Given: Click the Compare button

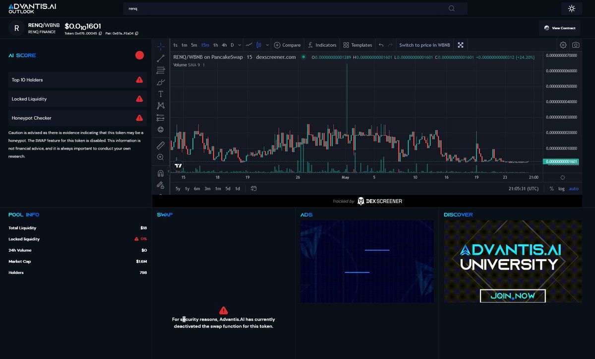Looking at the screenshot, I should pos(287,45).
